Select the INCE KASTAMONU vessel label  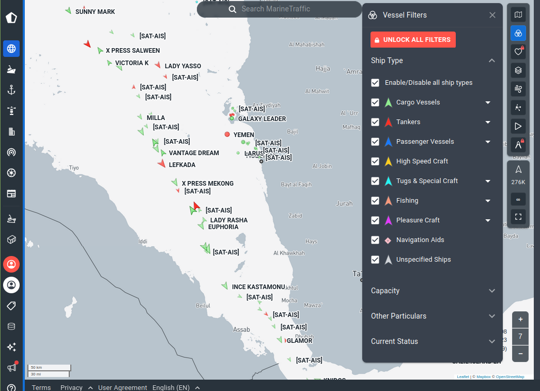258,287
